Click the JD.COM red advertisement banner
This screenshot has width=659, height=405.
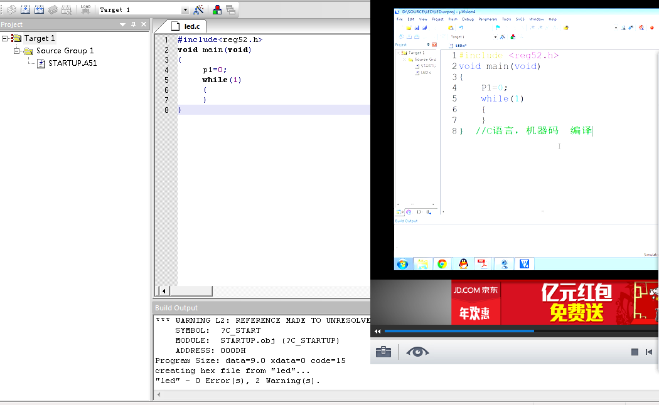coord(555,302)
